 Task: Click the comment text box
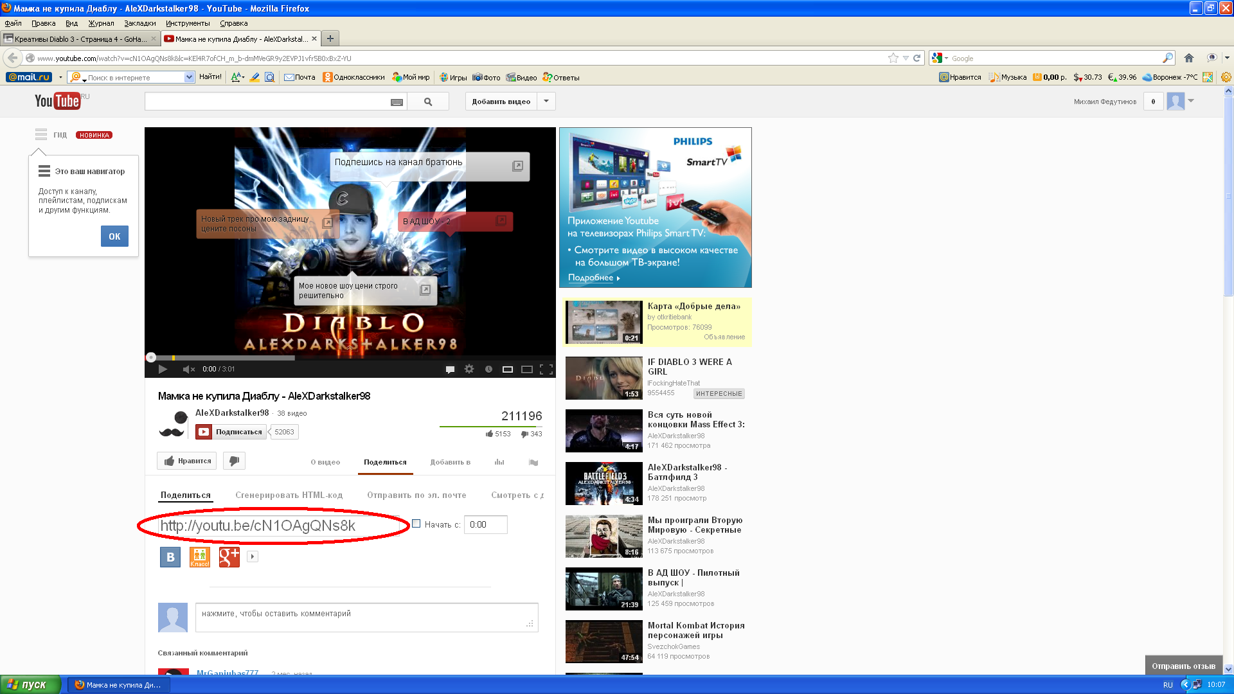366,617
